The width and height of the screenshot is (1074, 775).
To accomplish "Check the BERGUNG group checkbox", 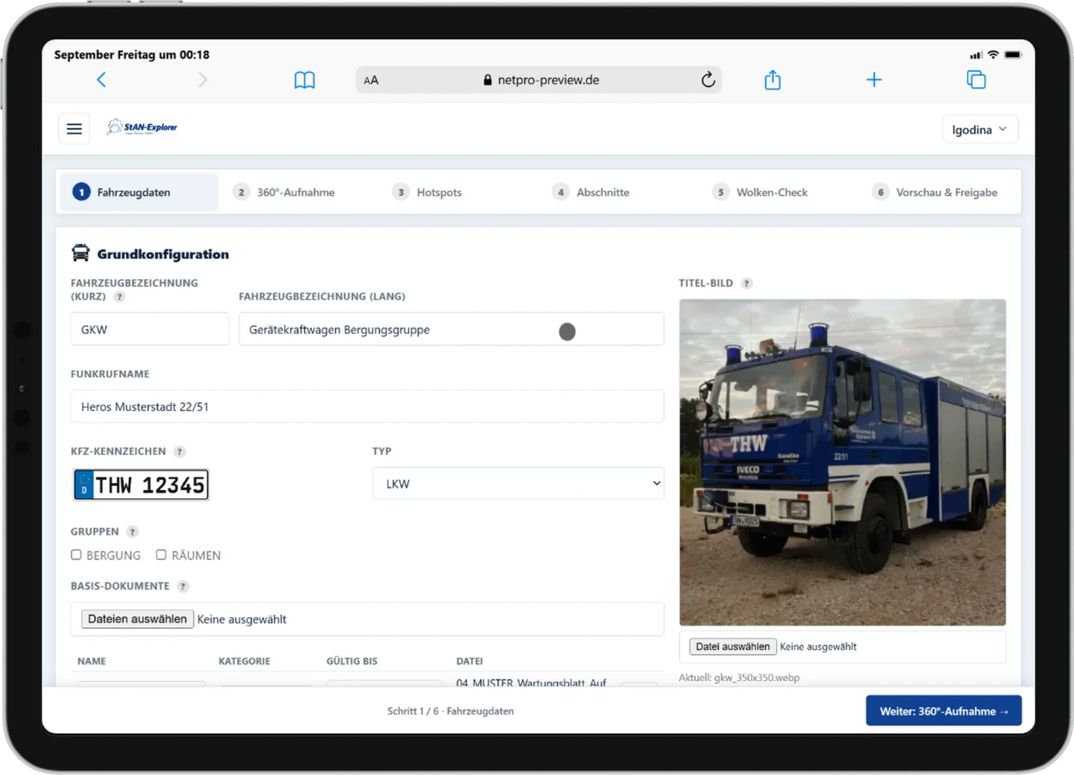I will 76,555.
